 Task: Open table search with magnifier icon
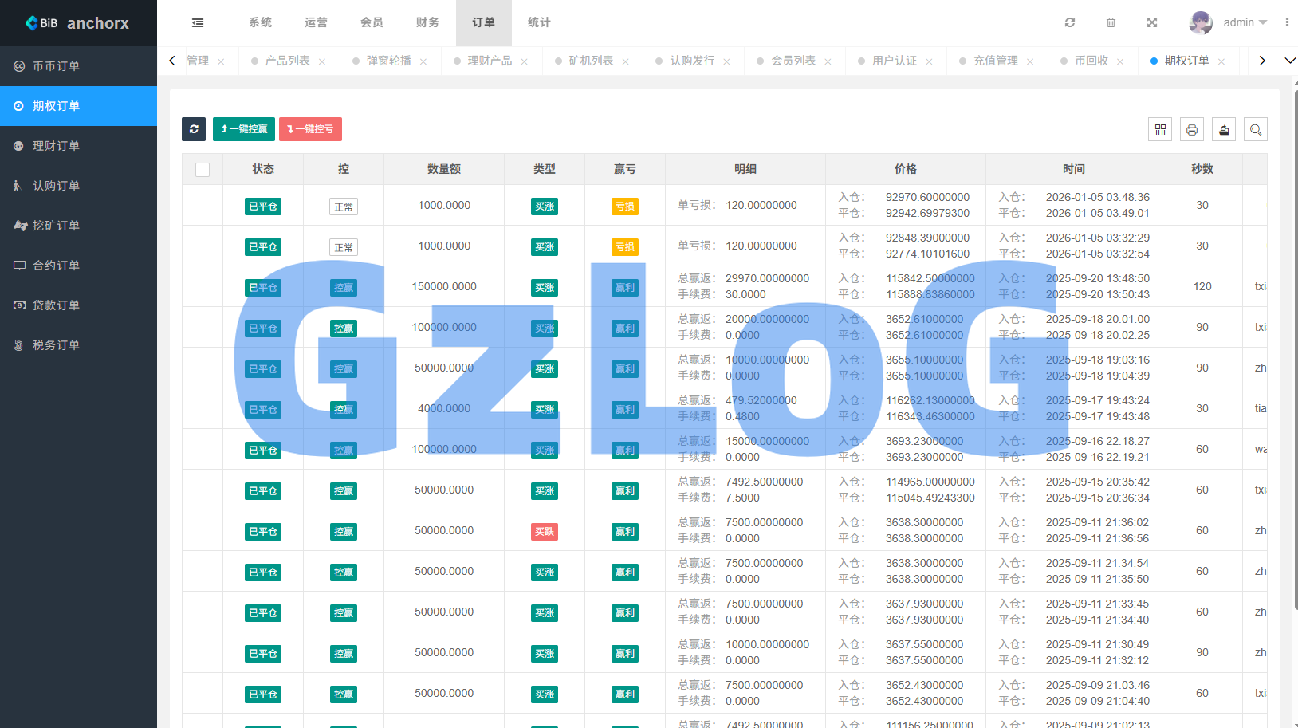pyautogui.click(x=1256, y=130)
